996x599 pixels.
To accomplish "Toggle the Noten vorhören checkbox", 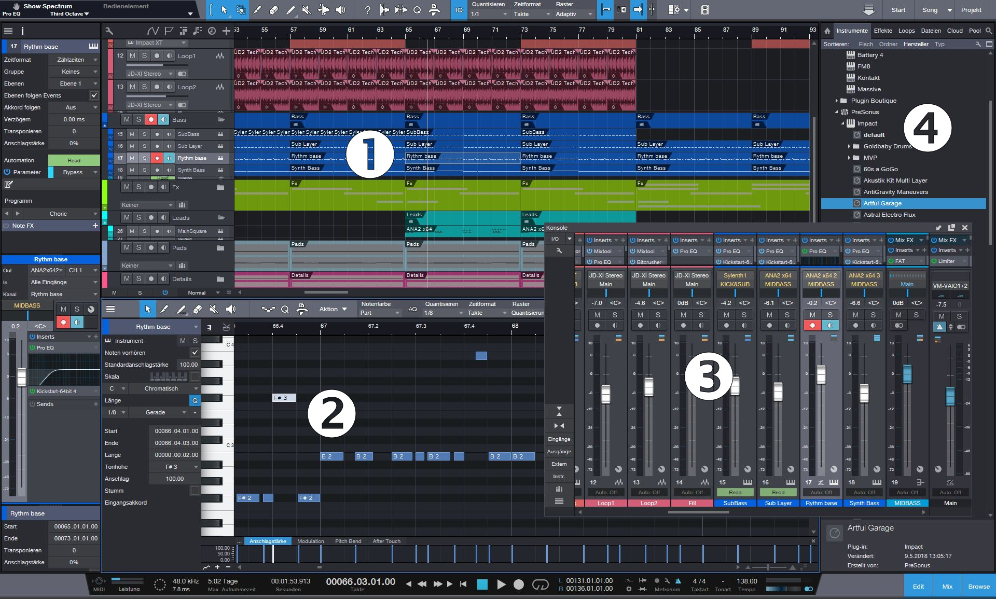I will tap(195, 353).
